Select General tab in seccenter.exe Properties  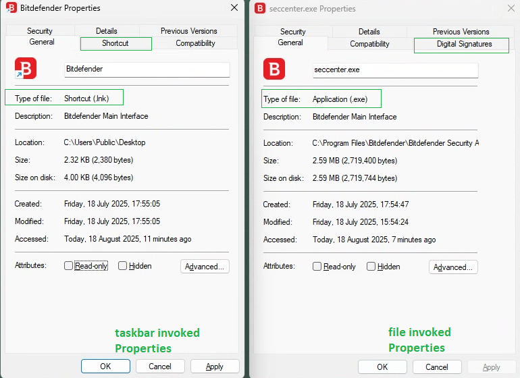pyautogui.click(x=290, y=43)
